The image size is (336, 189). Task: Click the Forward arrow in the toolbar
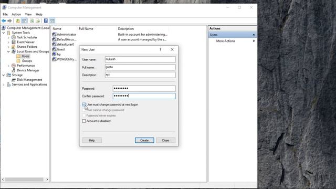9,21
